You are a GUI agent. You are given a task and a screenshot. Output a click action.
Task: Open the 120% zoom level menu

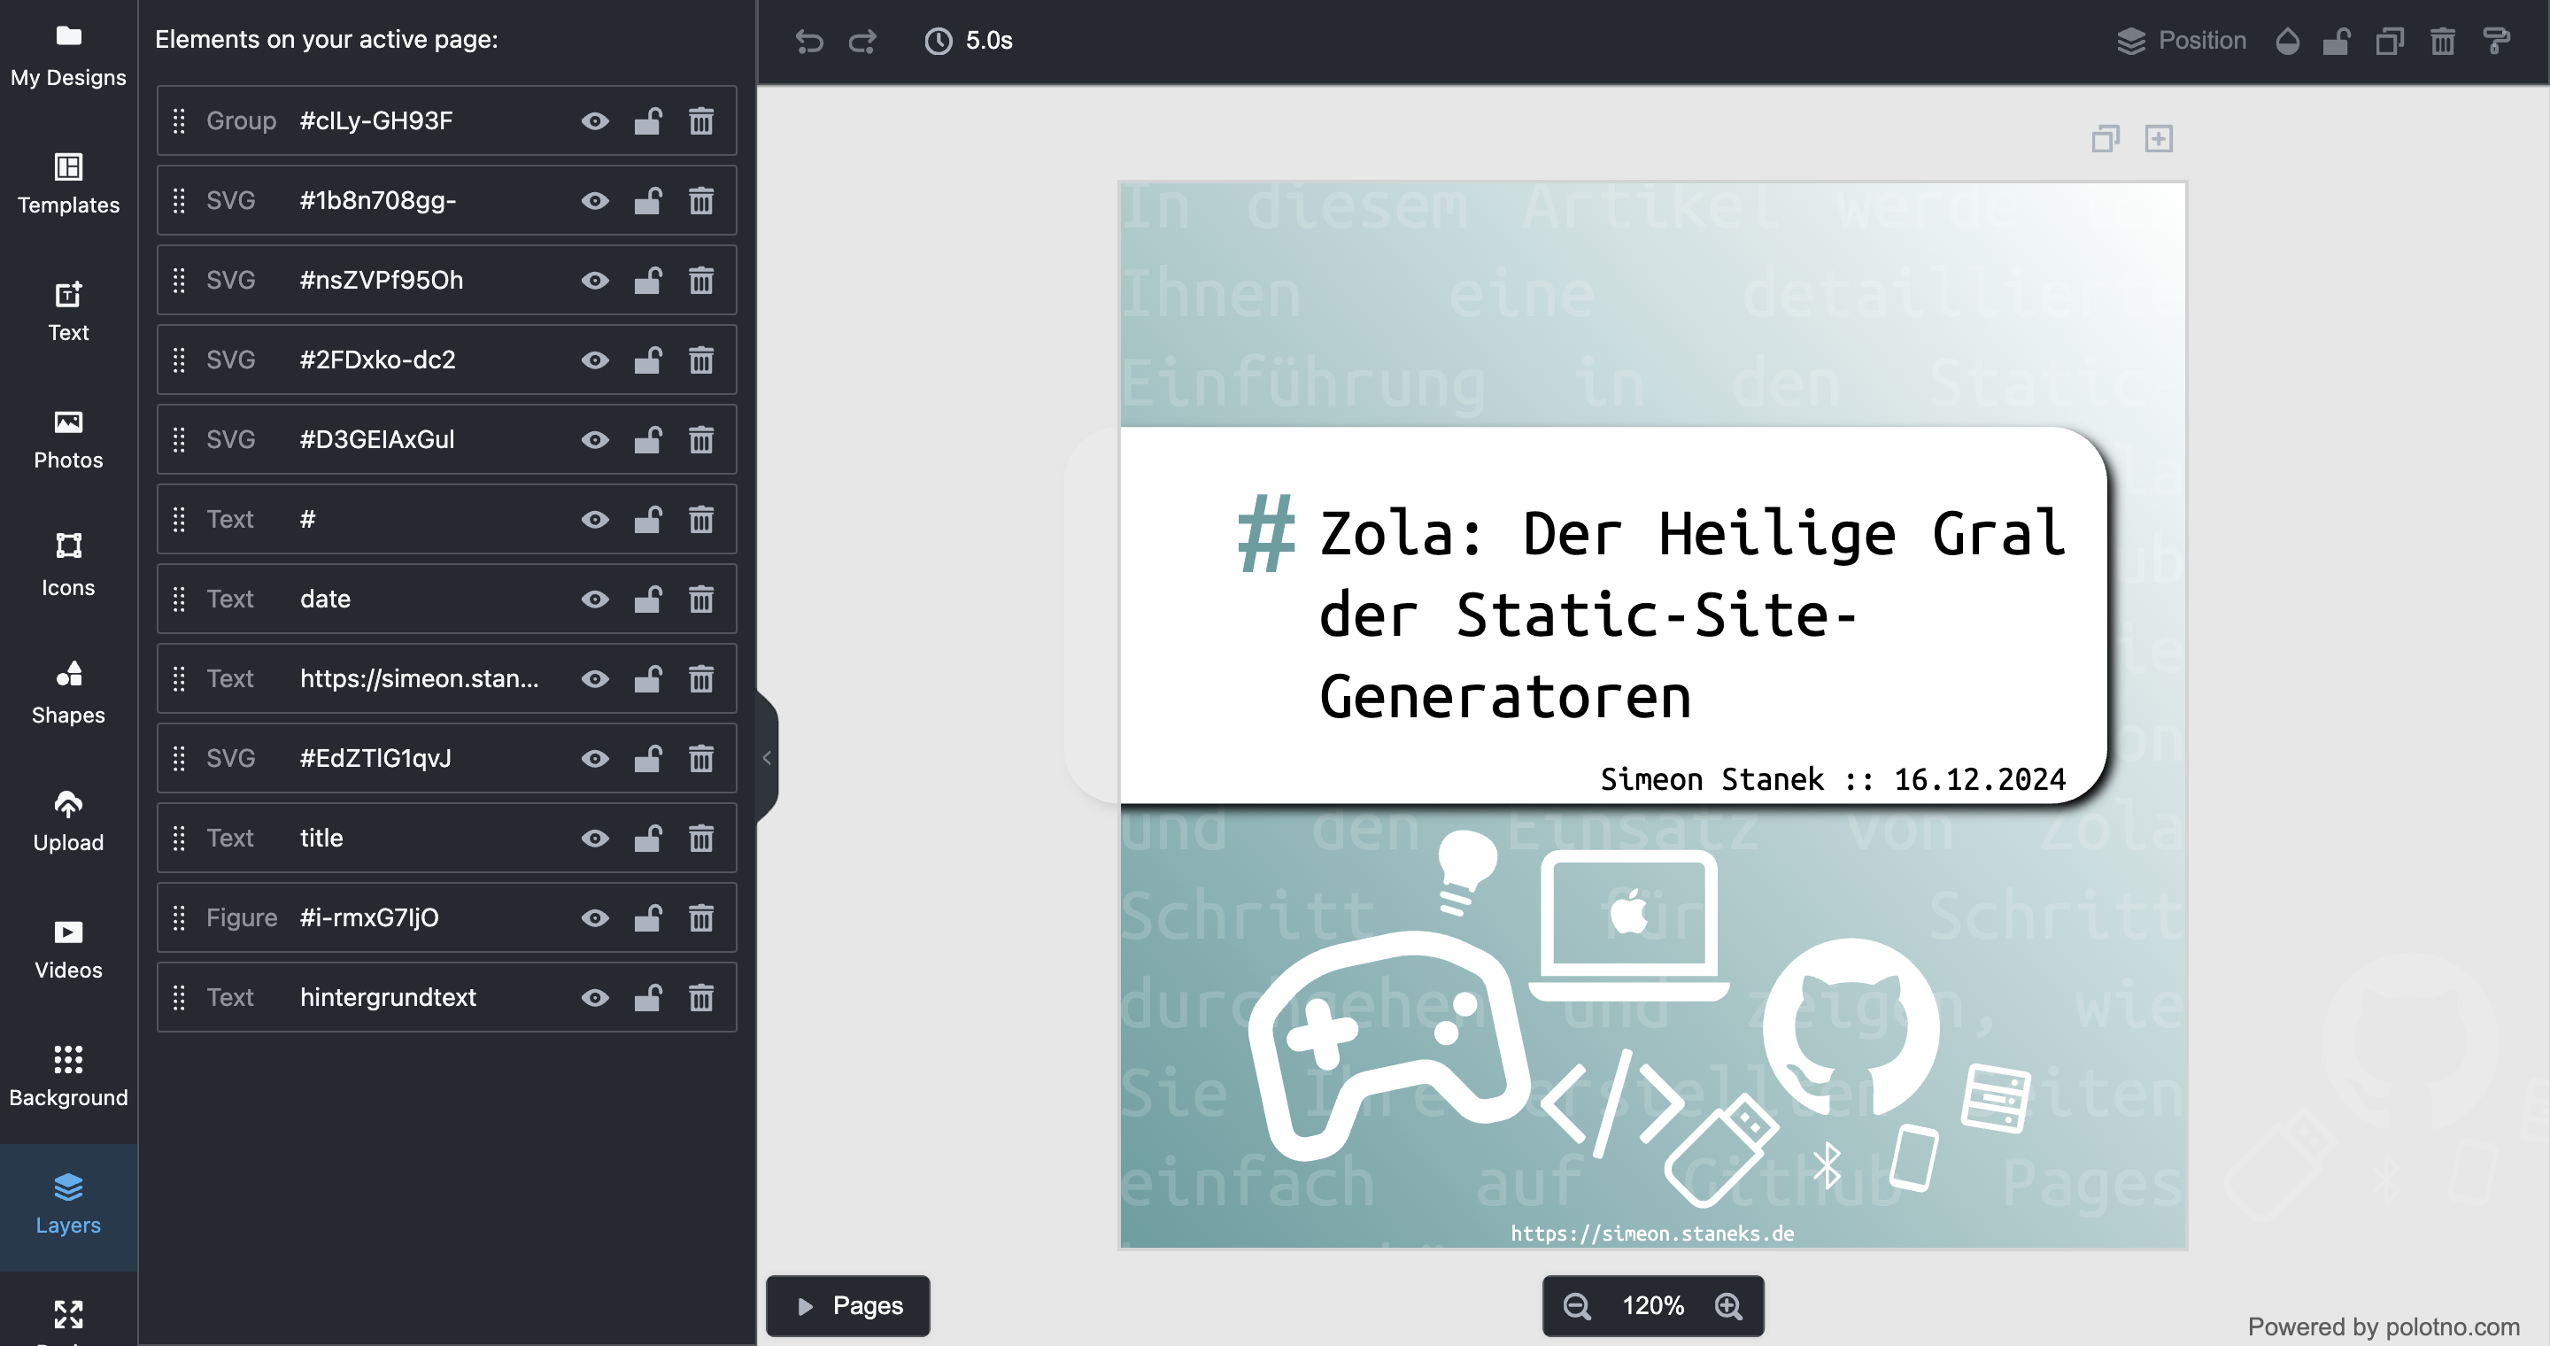(x=1652, y=1305)
